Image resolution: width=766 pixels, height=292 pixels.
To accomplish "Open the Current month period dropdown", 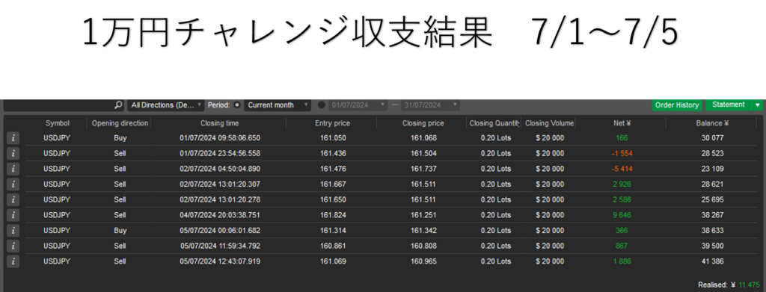I will tap(278, 105).
